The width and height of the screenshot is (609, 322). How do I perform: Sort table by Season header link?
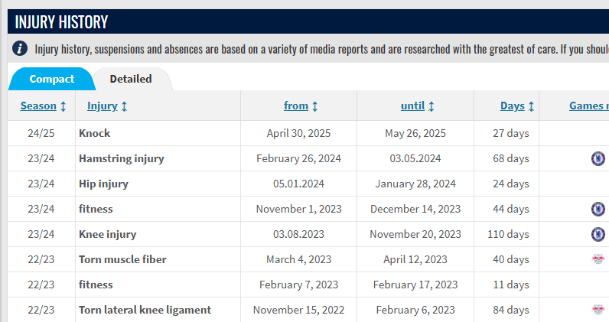pyautogui.click(x=38, y=106)
